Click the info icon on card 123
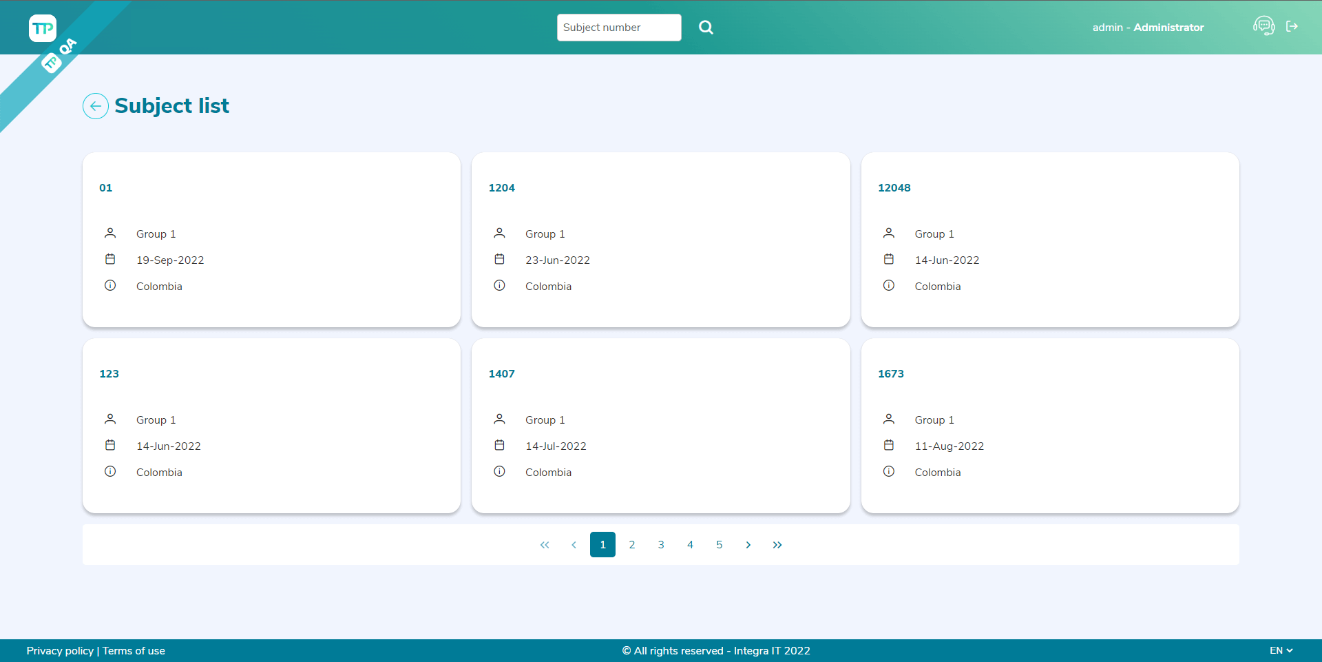This screenshot has height=662, width=1322. click(110, 471)
